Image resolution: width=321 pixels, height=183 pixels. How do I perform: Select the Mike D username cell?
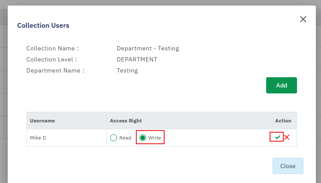coord(38,138)
